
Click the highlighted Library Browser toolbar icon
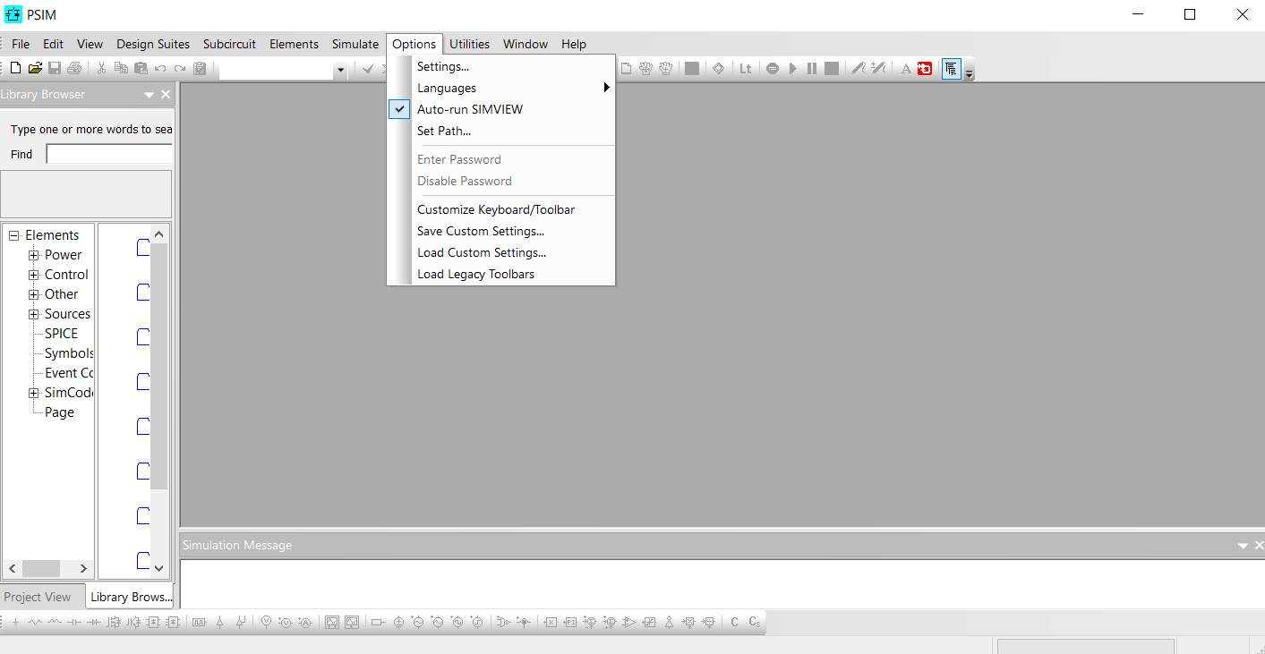[951, 68]
